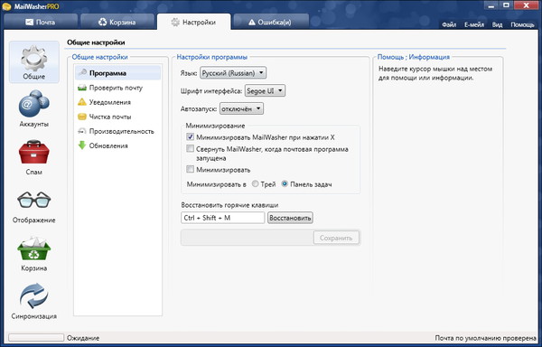Click the green Корзина recycle bin icon
Viewport: 542px width, 347px height.
coord(34,253)
